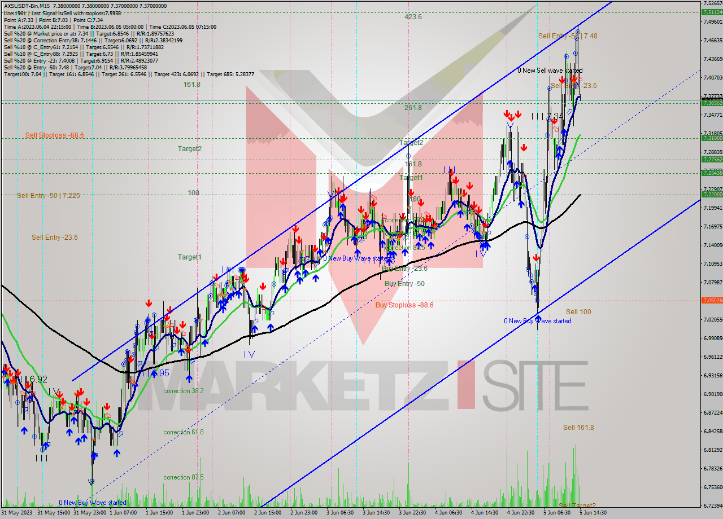Screen dimensions: 723x519
Task: Click the '0 New Sell wave started' label
Action: [x=550, y=71]
